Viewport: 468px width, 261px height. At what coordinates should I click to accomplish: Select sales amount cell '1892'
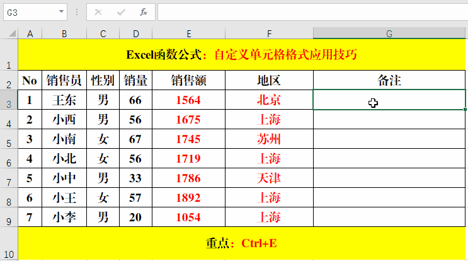tap(188, 197)
